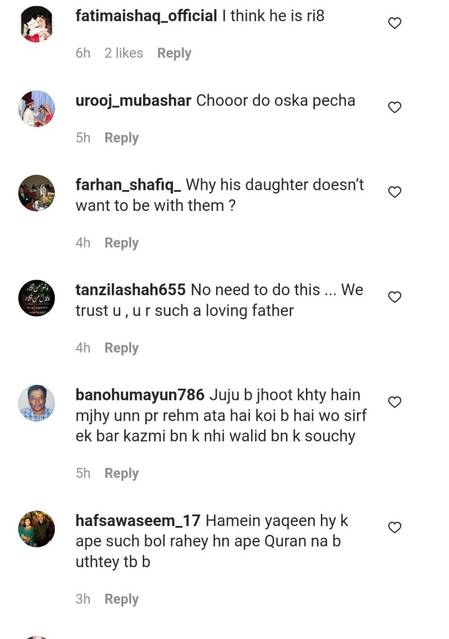Tap heart next to tanzilashah655's comment
The width and height of the screenshot is (449, 639).
pos(394,297)
